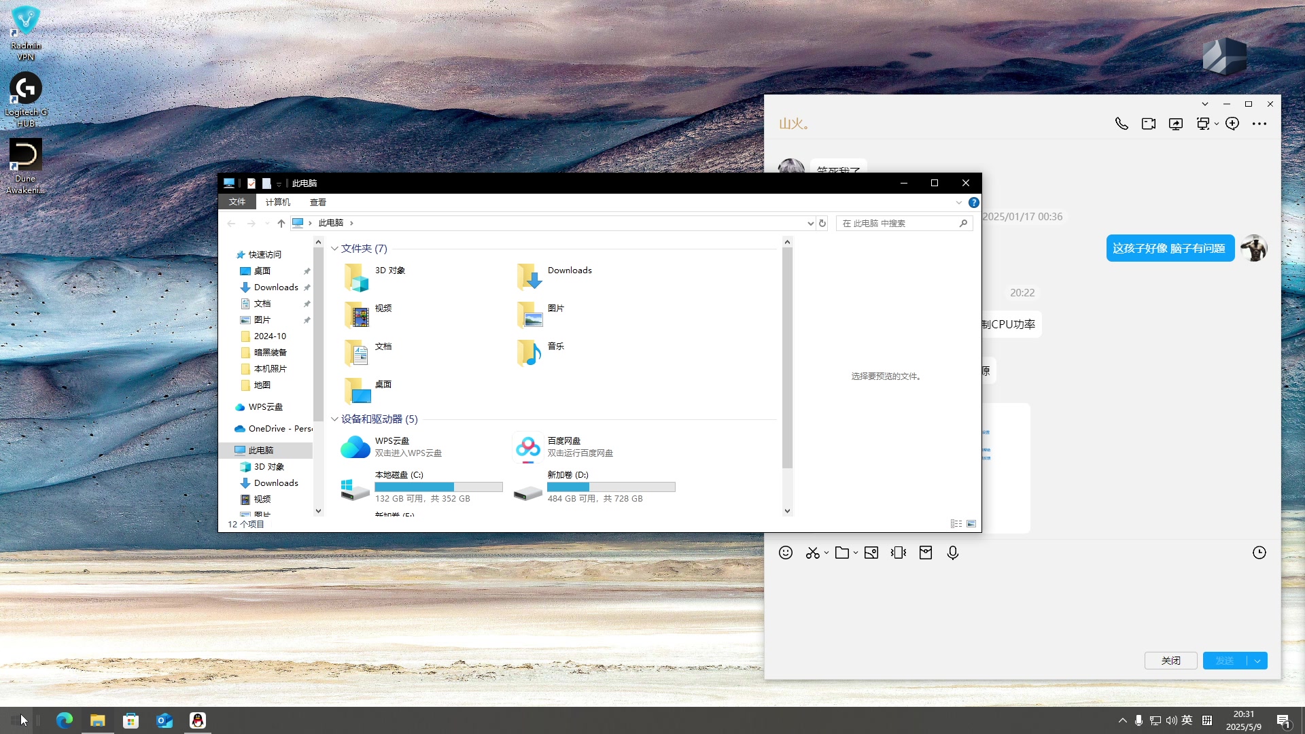Show hidden system tray icons
The width and height of the screenshot is (1305, 734).
[x=1122, y=720]
